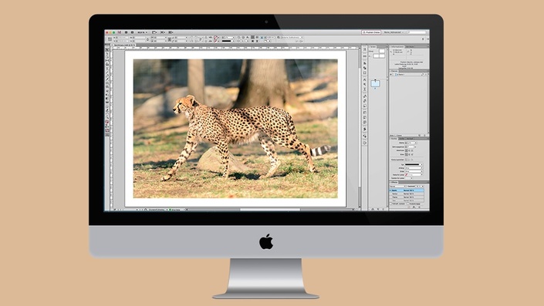Toggle layer visibility eye in the Layers panel
The height and width of the screenshot is (306, 544).
click(391, 75)
